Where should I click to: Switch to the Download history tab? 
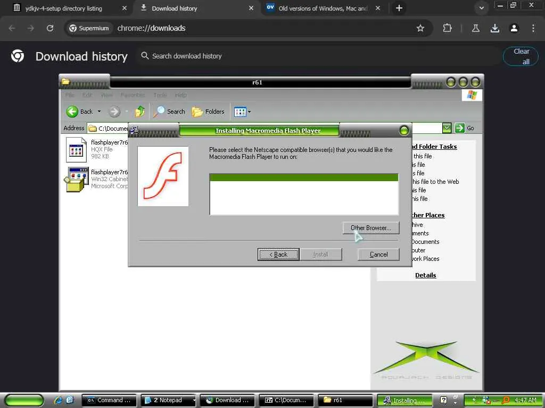click(174, 8)
